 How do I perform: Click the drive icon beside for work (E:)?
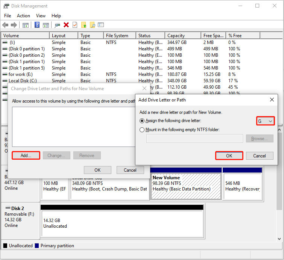(5, 74)
